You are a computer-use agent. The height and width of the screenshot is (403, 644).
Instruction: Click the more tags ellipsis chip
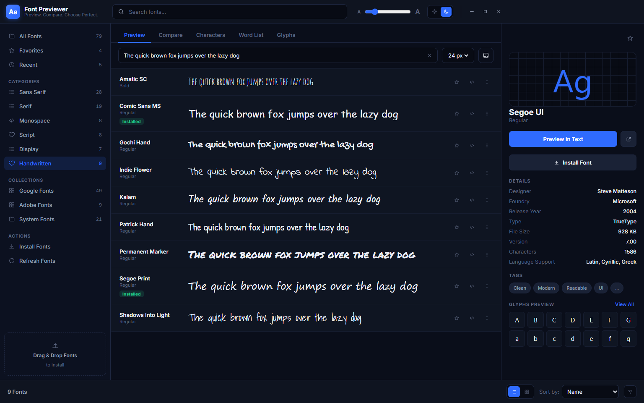617,288
